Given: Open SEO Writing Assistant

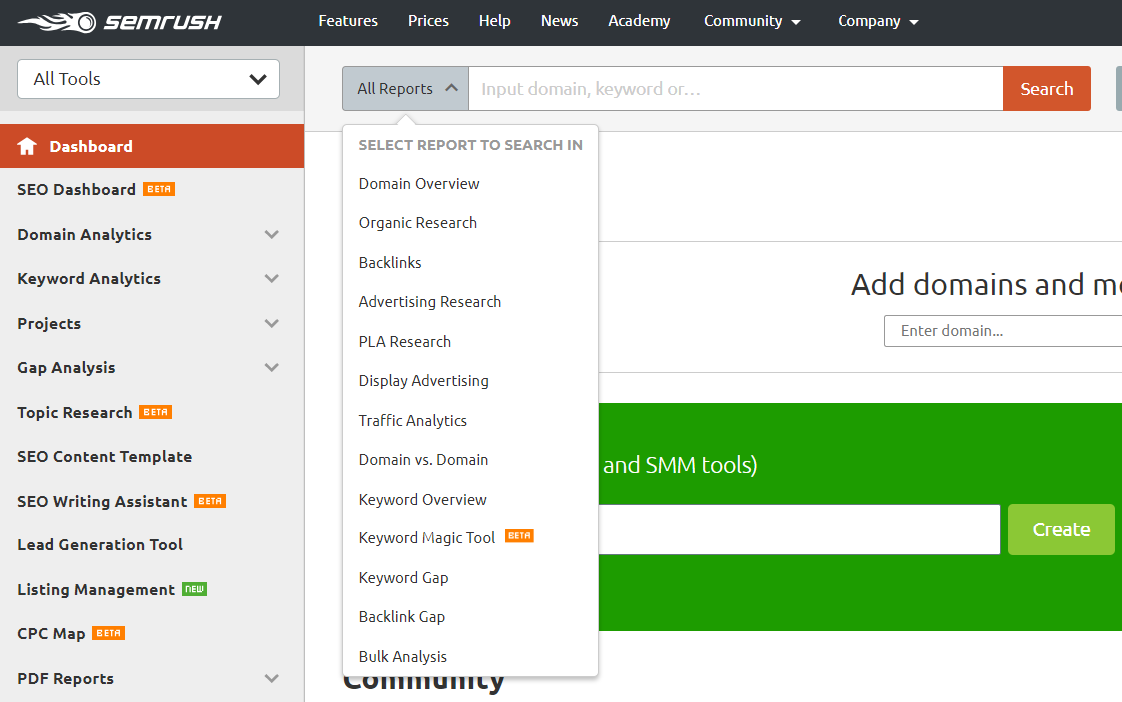Looking at the screenshot, I should [x=102, y=502].
